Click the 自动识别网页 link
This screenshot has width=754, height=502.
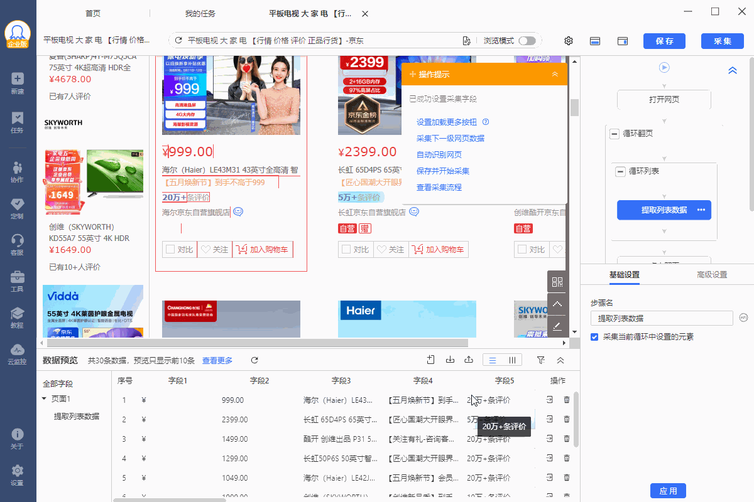439,154
